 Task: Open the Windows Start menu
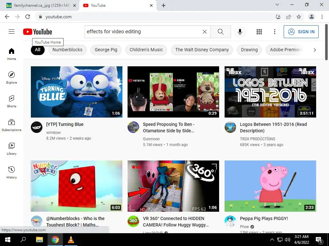[x=8, y=240]
